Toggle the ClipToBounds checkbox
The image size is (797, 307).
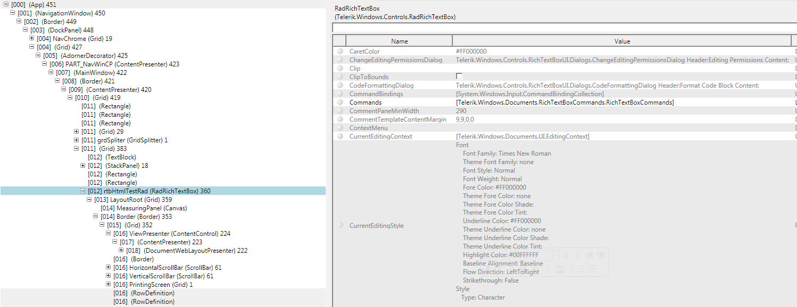point(459,76)
